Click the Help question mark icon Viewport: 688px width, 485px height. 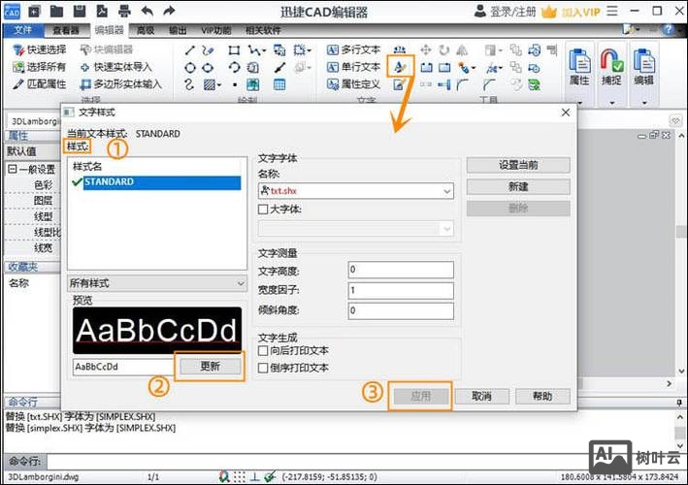[669, 29]
